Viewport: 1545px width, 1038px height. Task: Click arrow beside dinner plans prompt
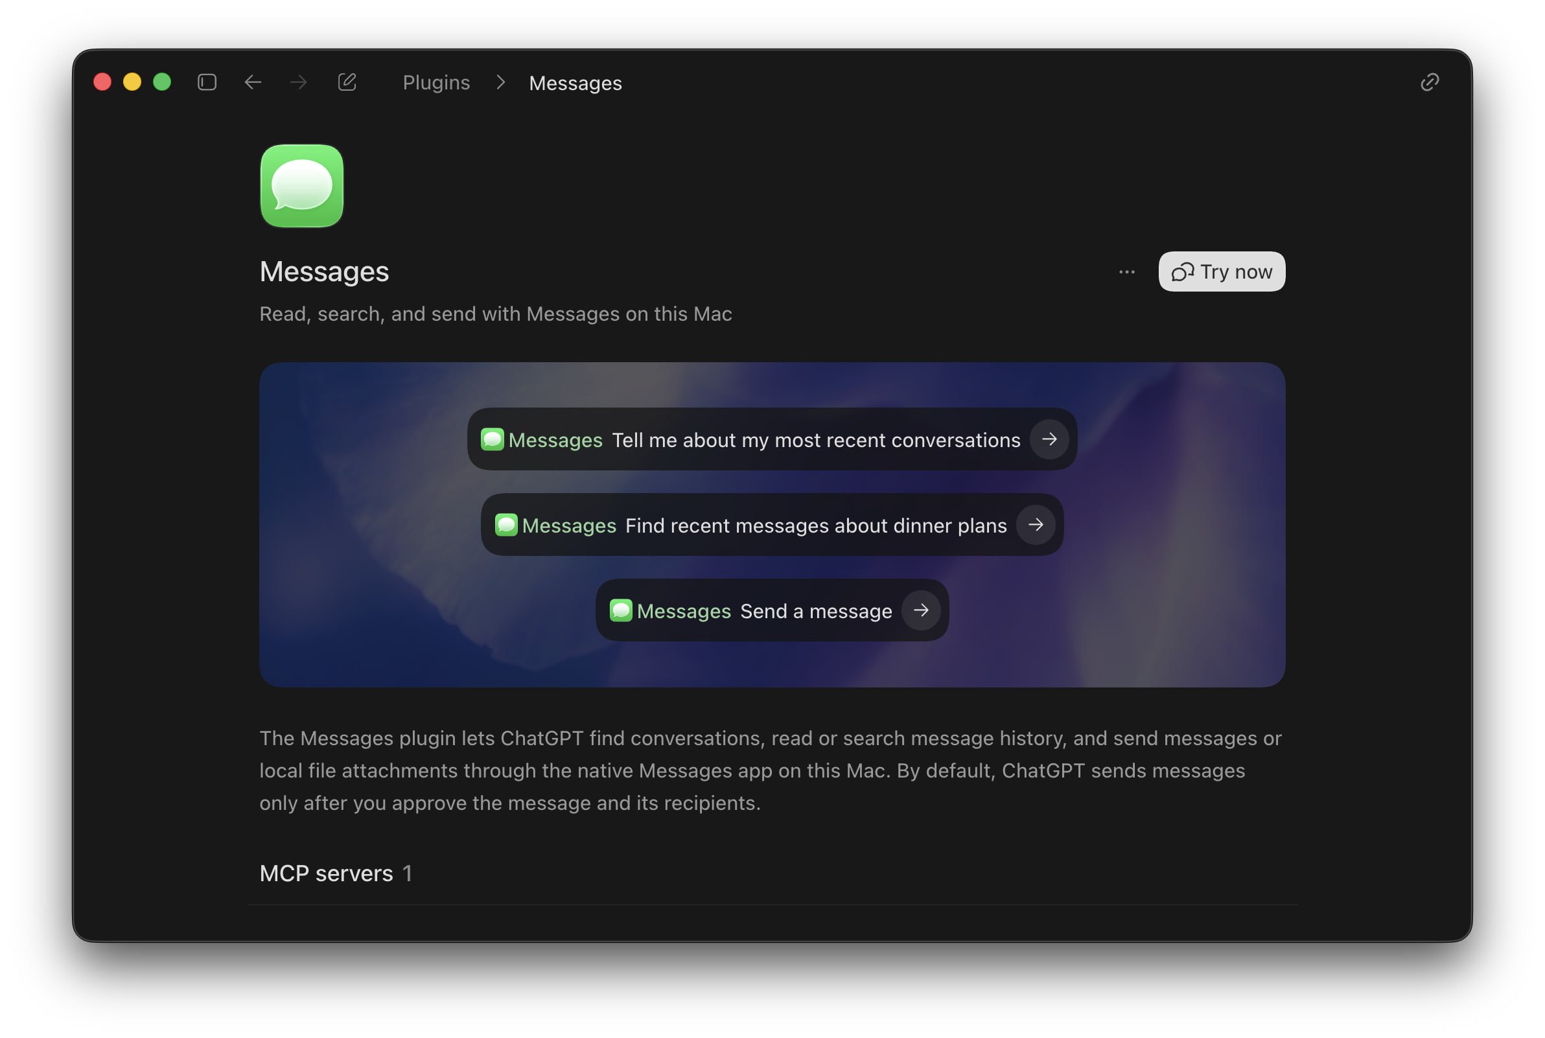point(1036,524)
